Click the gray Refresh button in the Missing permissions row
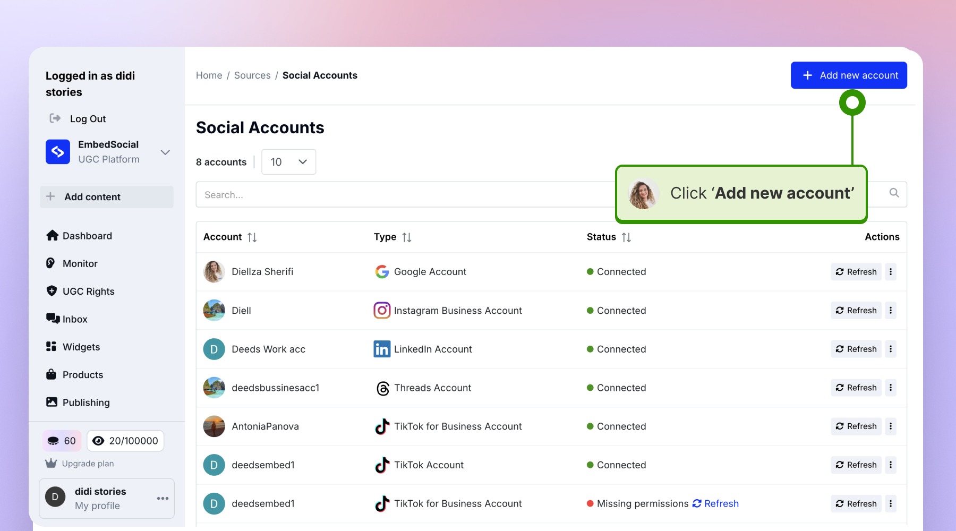 [x=856, y=503]
